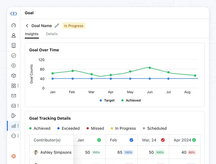Click the 100% badge in Jan cell

click(x=96, y=152)
